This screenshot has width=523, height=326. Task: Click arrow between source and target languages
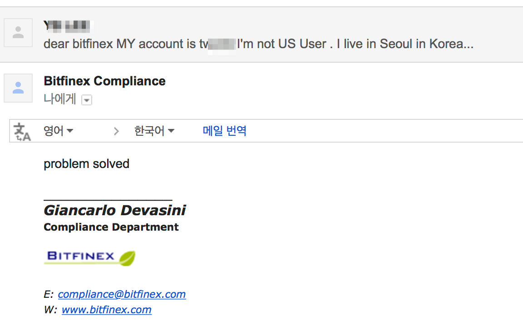[x=116, y=131]
